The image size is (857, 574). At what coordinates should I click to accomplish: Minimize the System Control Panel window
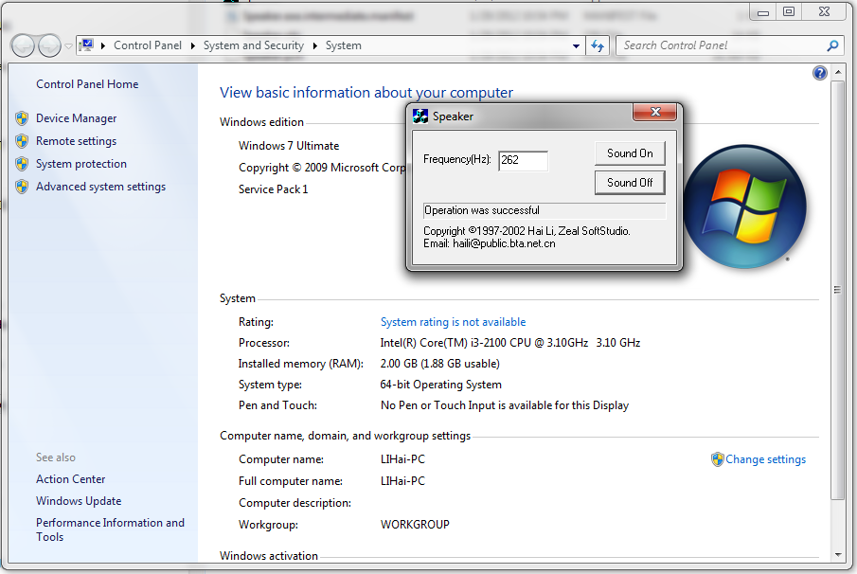pyautogui.click(x=763, y=12)
